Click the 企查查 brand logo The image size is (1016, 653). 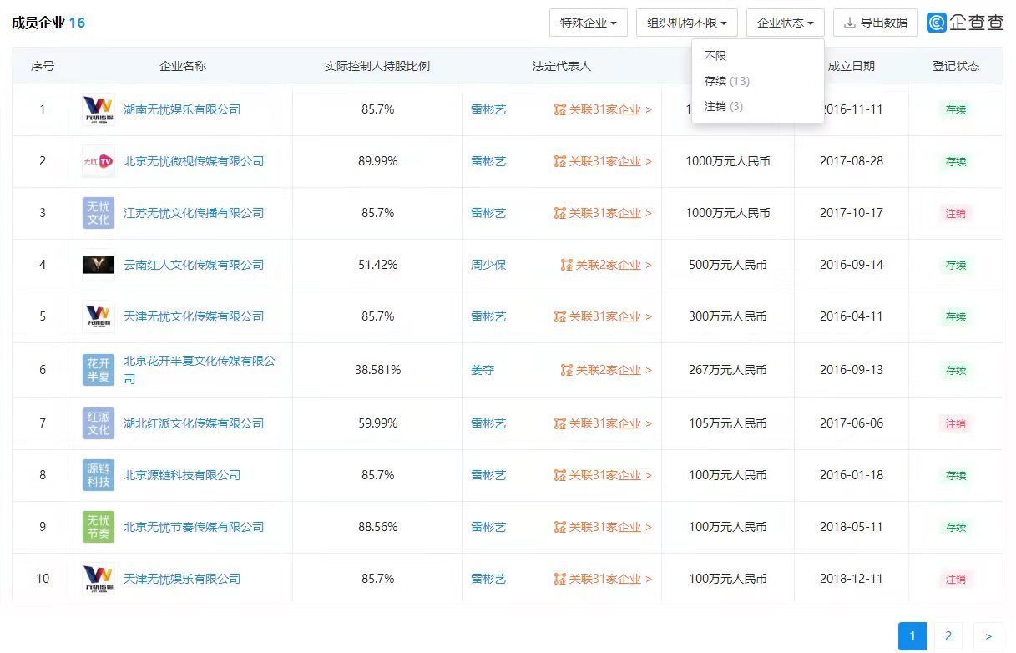point(966,23)
